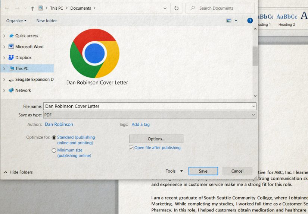The height and width of the screenshot is (214, 308).
Task: Click the Quick access star icon
Action: point(12,36)
